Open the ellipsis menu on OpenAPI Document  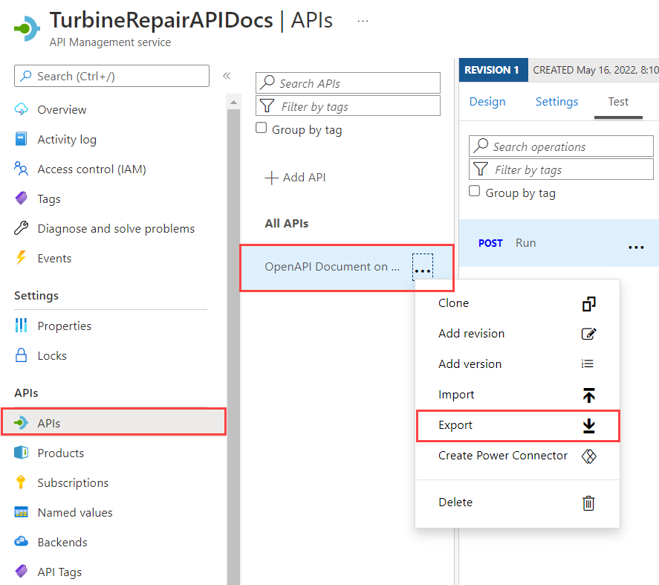[x=422, y=268]
